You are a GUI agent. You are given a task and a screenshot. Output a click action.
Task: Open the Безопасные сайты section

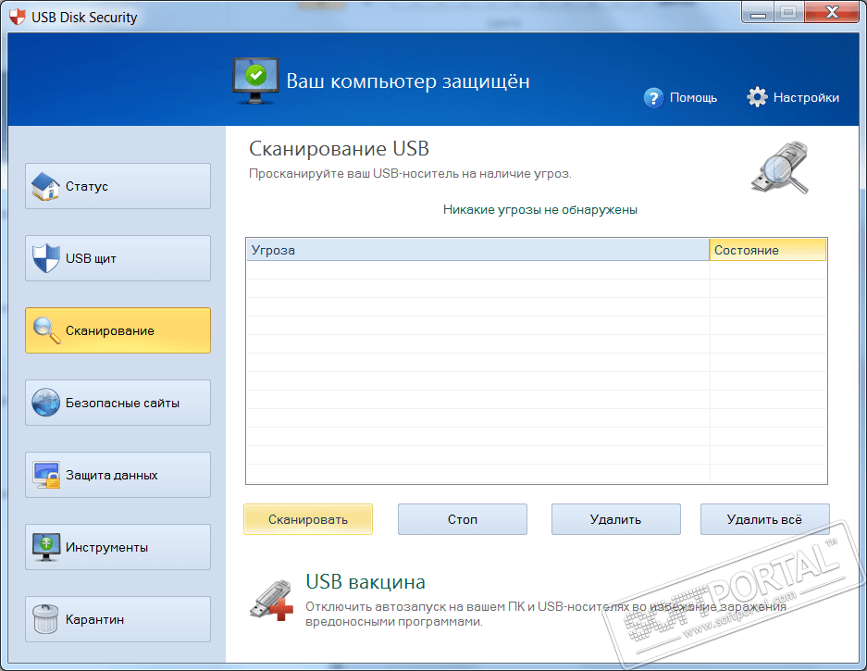click(118, 403)
